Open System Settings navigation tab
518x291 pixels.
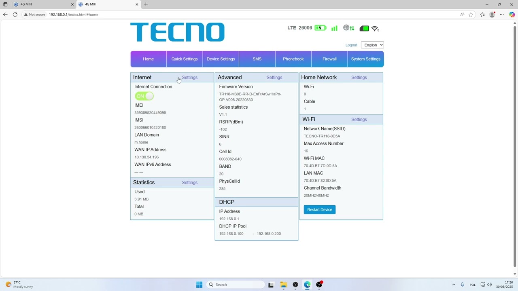(366, 59)
